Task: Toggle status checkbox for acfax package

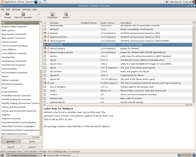Action: point(45,91)
